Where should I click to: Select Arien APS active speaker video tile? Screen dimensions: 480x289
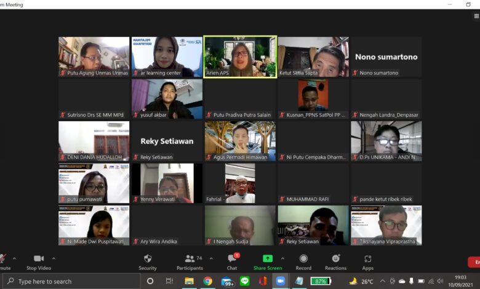point(239,57)
